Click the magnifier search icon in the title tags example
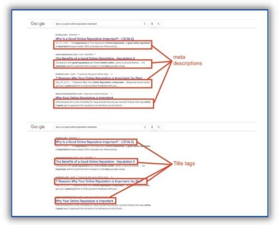The width and height of the screenshot is (279, 225). (158, 126)
